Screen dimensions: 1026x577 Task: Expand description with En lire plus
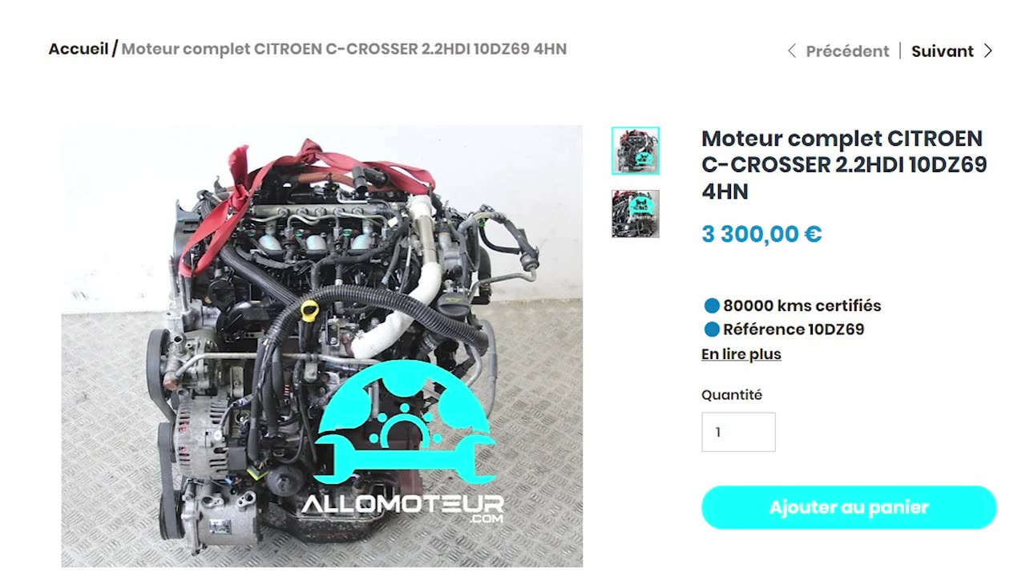tap(741, 354)
